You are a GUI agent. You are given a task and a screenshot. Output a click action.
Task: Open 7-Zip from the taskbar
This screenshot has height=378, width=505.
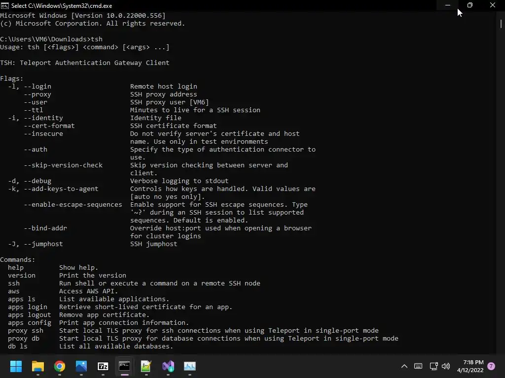coord(103,366)
